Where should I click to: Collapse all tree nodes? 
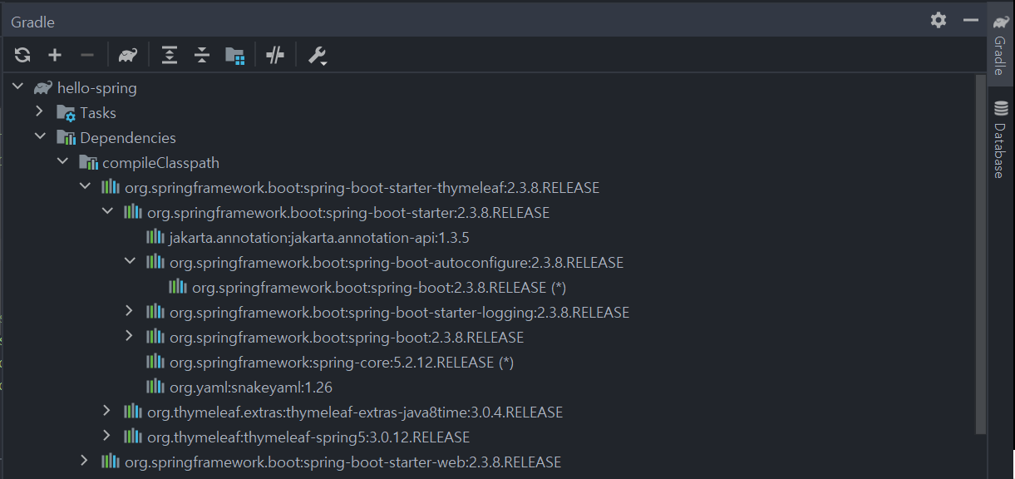tap(202, 56)
